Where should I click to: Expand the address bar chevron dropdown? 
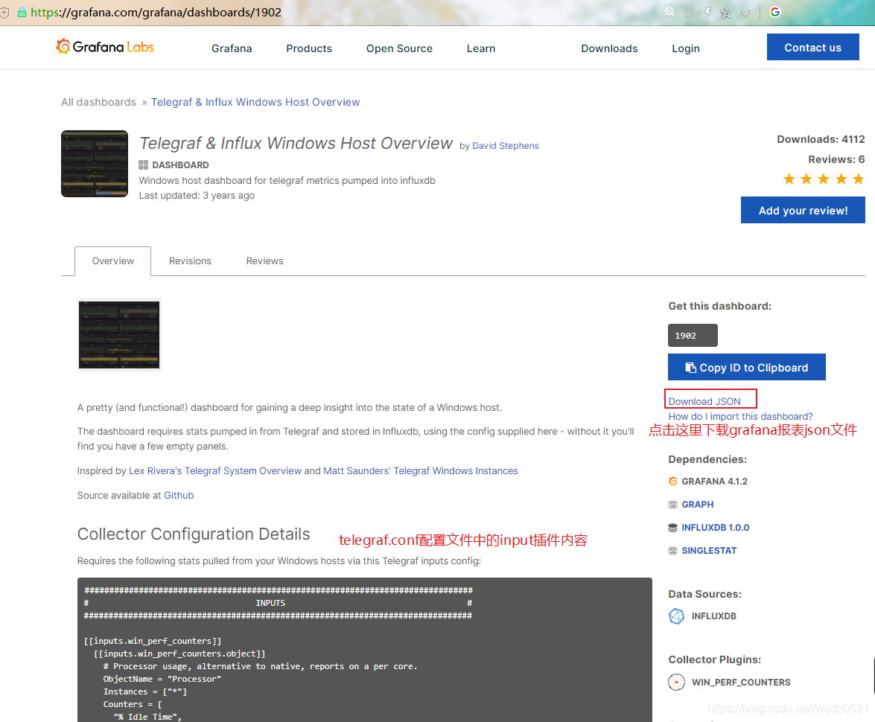[x=745, y=13]
